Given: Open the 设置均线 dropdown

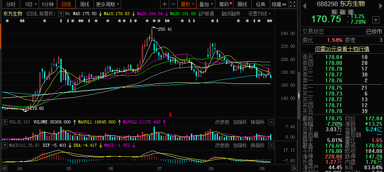Looking at the screenshot, I should point(260,14).
